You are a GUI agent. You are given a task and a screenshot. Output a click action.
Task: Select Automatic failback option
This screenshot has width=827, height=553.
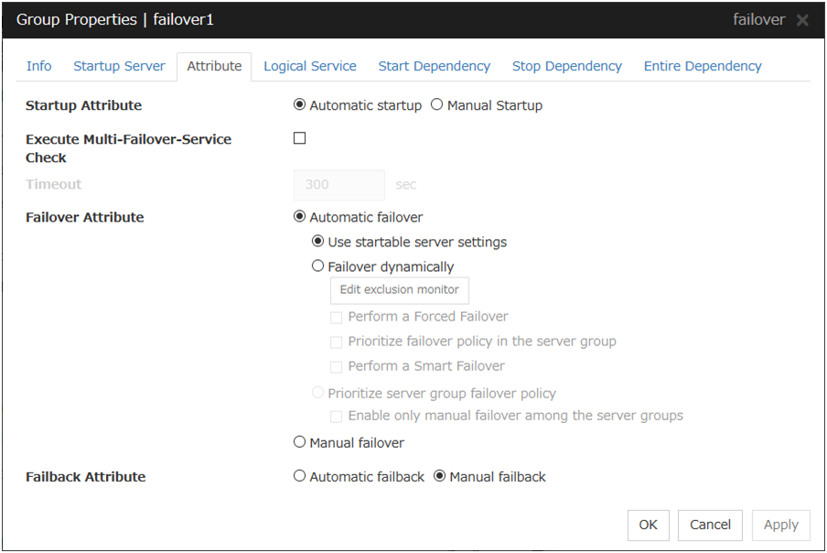pyautogui.click(x=300, y=476)
